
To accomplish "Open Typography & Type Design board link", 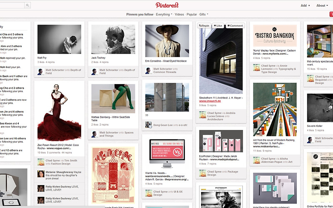I will (x=278, y=70).
